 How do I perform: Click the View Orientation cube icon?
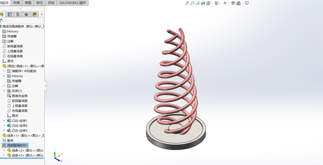[208, 3]
